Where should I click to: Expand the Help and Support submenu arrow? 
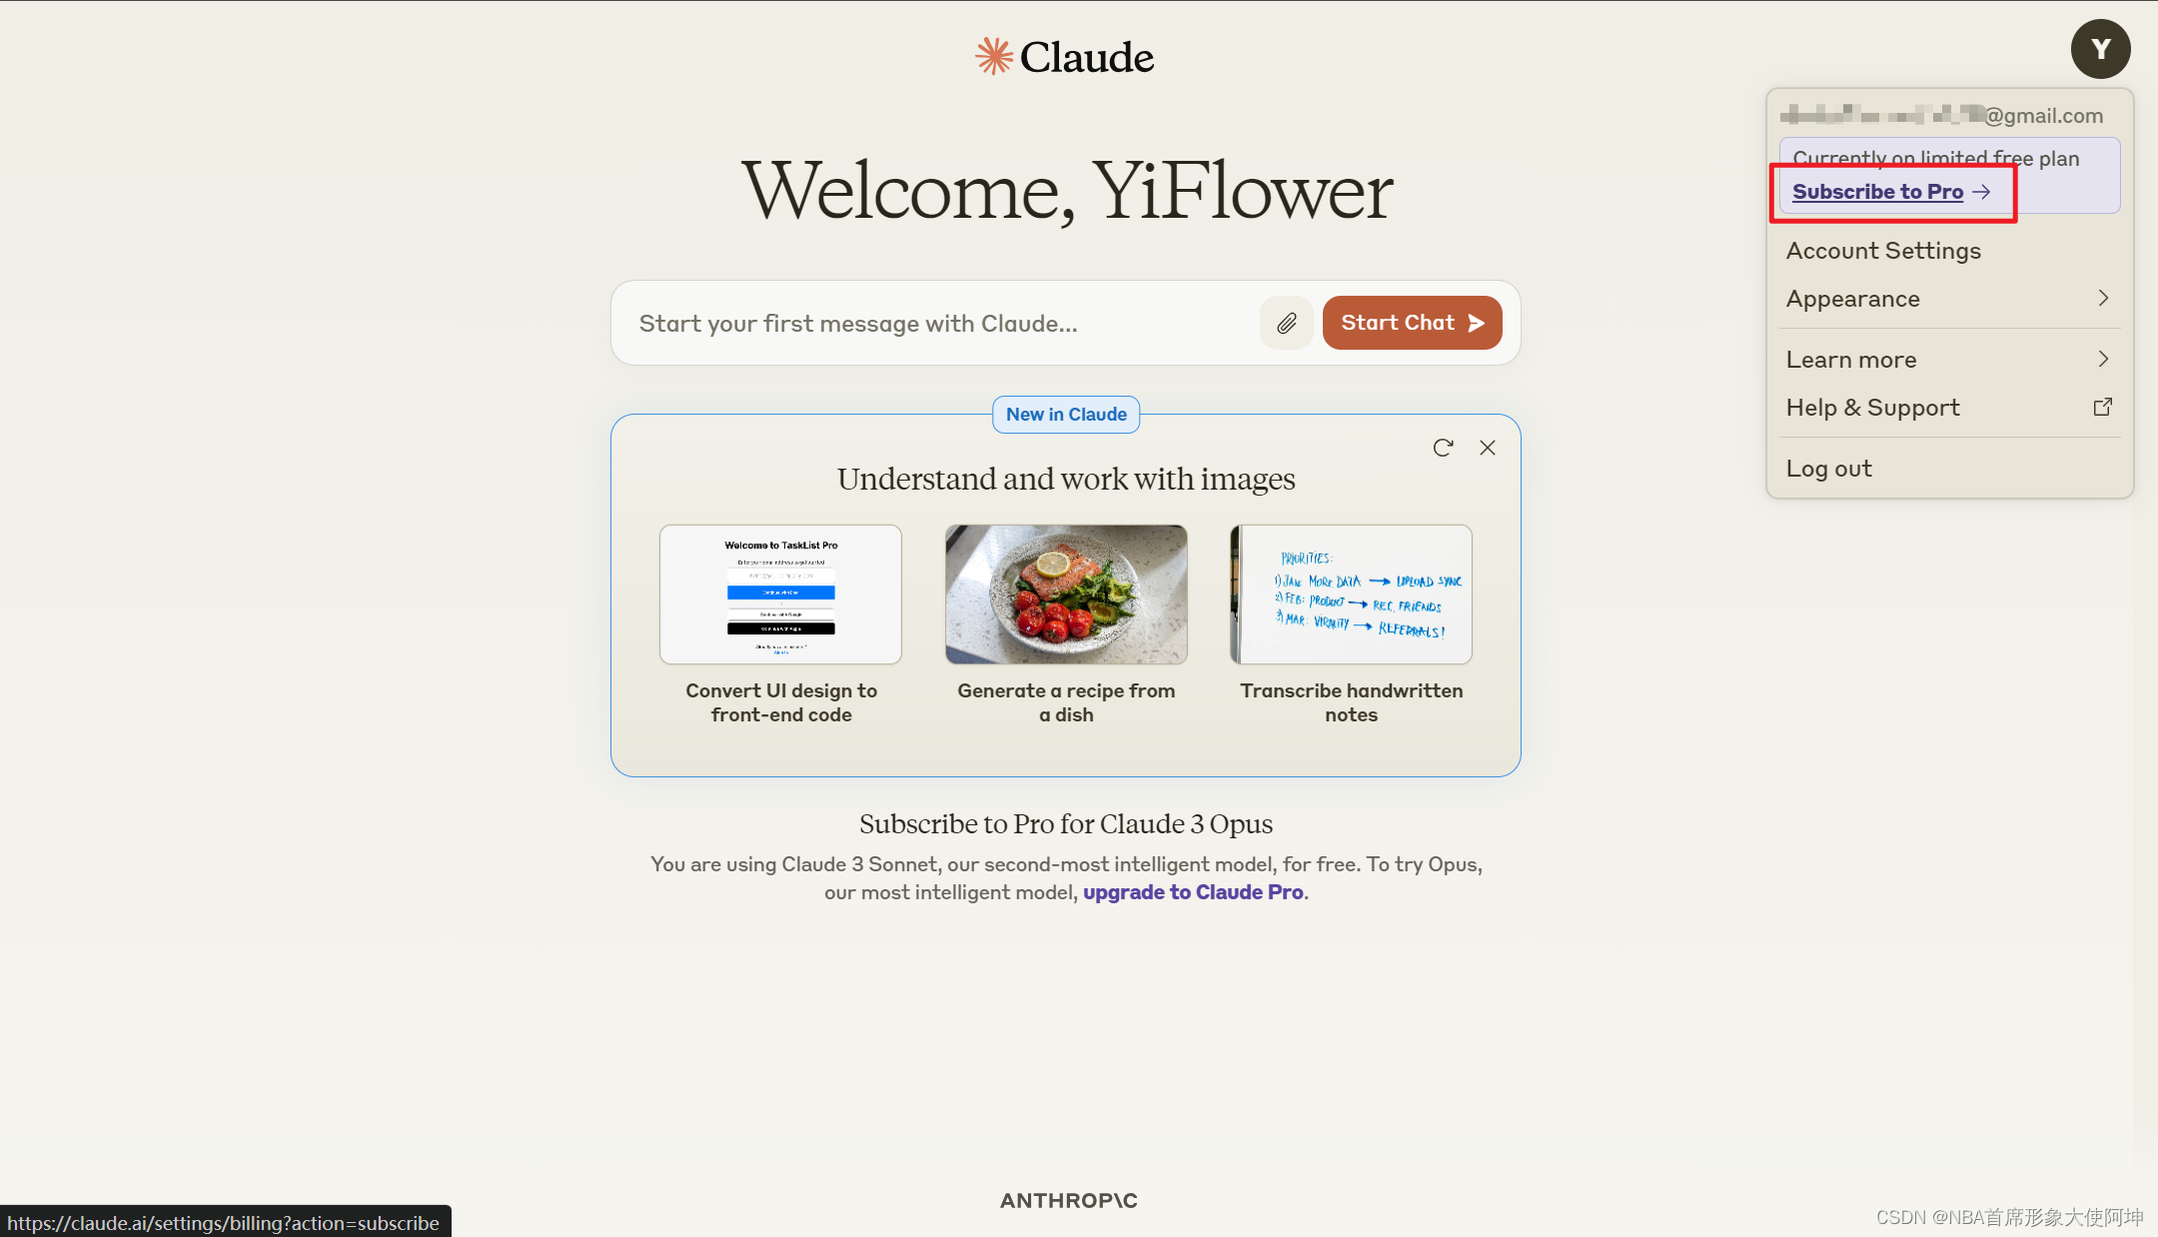coord(2105,408)
